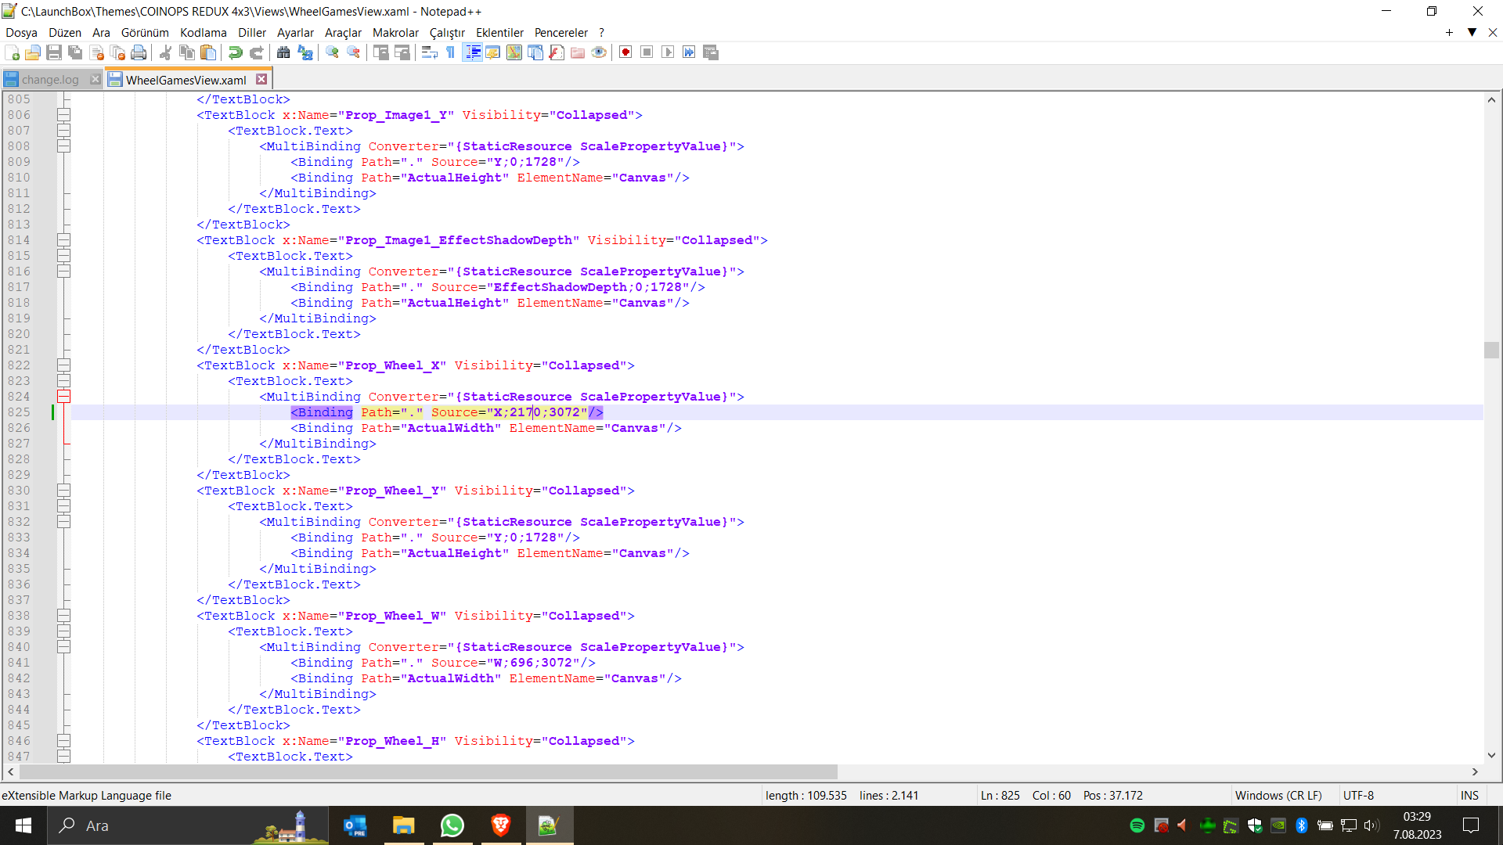Open the Dosya menu
Viewport: 1503px width, 845px height.
pyautogui.click(x=21, y=33)
